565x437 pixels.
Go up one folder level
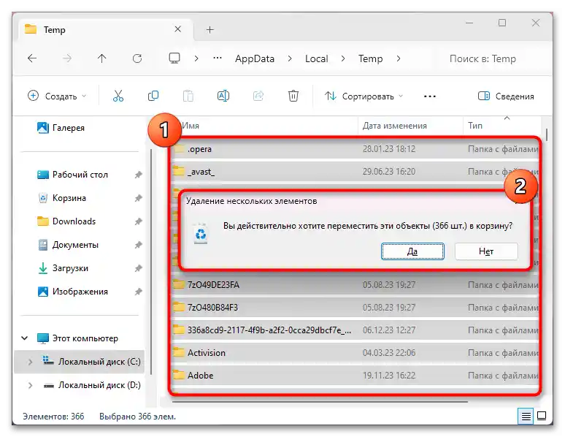click(102, 58)
